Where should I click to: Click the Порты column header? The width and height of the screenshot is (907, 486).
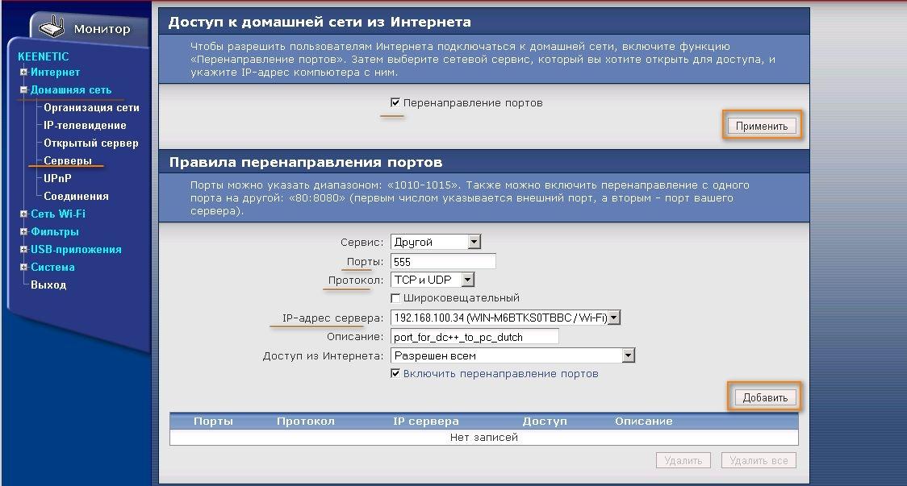[214, 422]
